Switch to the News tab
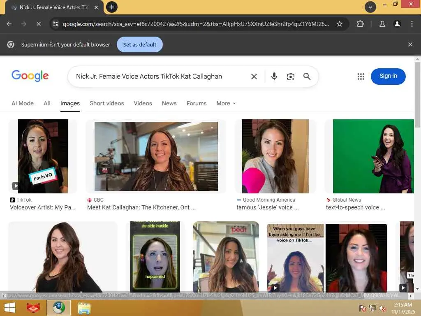The height and width of the screenshot is (316, 421). point(169,103)
